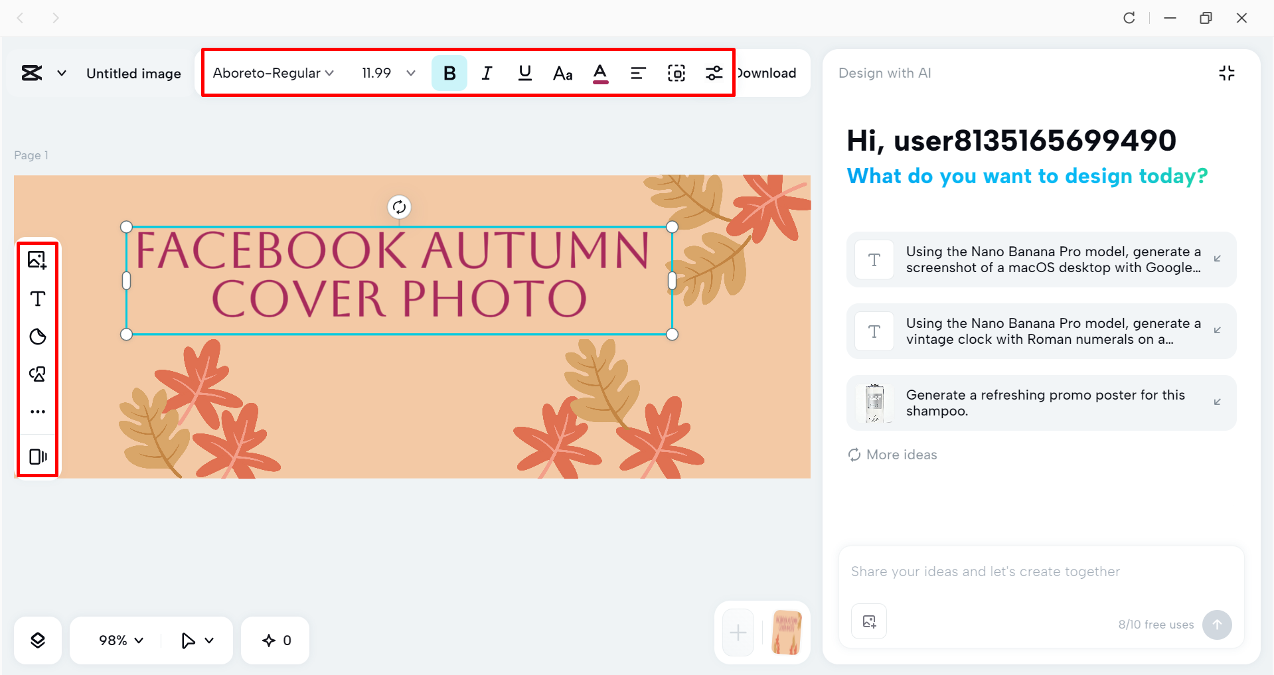Open the Sticker tool

(x=38, y=337)
